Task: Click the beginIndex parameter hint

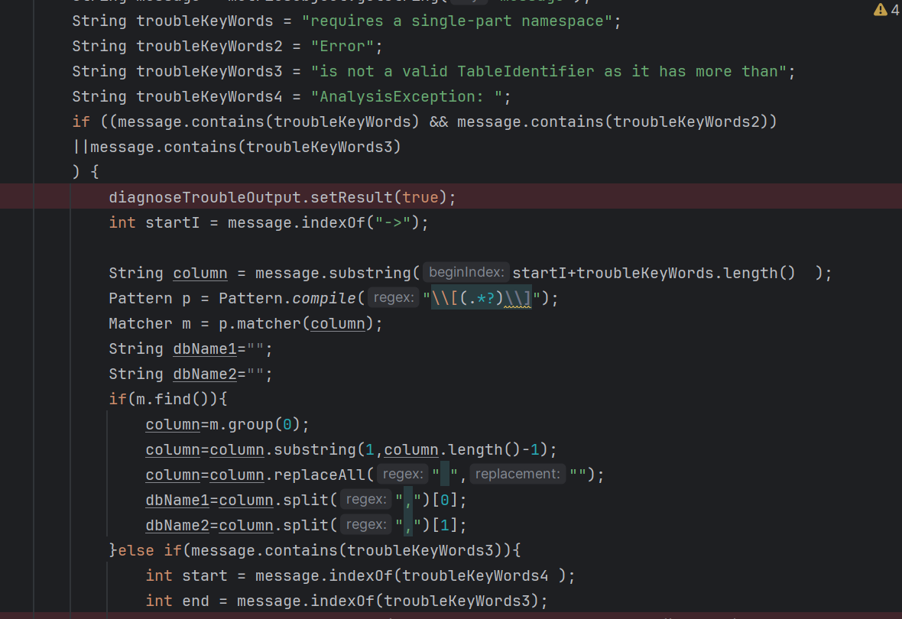Action: click(x=465, y=273)
